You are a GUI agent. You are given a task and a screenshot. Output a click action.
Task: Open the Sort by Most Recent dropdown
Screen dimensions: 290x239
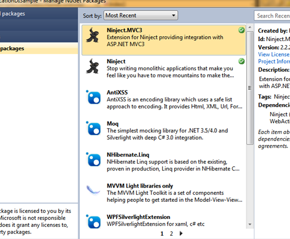click(x=141, y=15)
